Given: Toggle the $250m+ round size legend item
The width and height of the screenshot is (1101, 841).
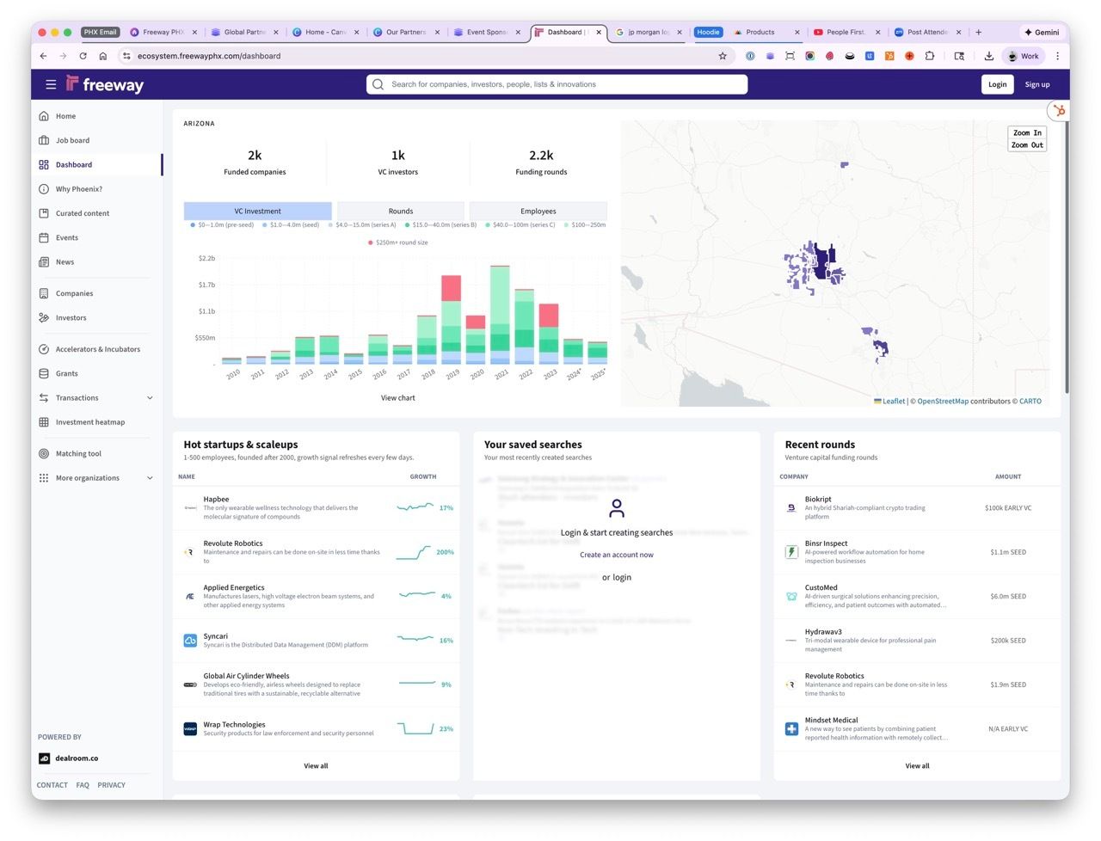Looking at the screenshot, I should coord(397,242).
